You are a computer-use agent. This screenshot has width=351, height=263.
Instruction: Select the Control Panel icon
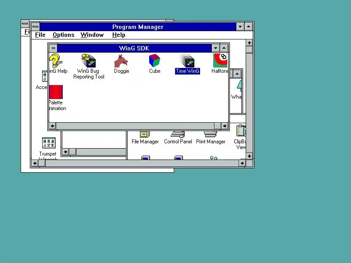tap(178, 134)
